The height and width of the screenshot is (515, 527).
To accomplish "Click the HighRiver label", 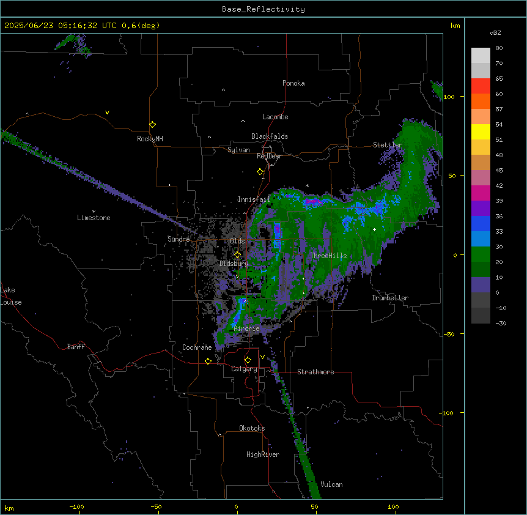I will click(x=263, y=454).
